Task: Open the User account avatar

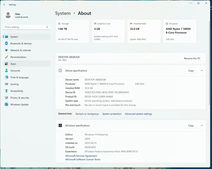Action: pyautogui.click(x=8, y=15)
